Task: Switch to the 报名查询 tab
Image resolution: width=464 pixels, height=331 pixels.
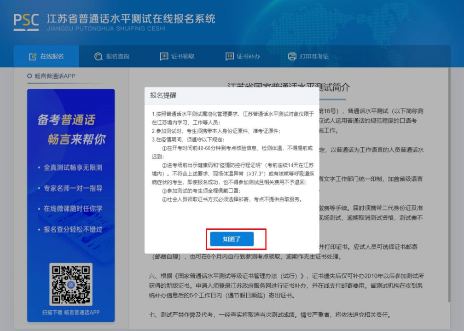Action: pyautogui.click(x=117, y=57)
